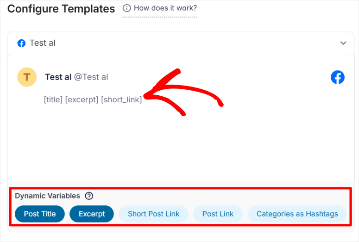The width and height of the screenshot is (359, 242).
Task: Click the bold Test al profile name
Action: [58, 77]
